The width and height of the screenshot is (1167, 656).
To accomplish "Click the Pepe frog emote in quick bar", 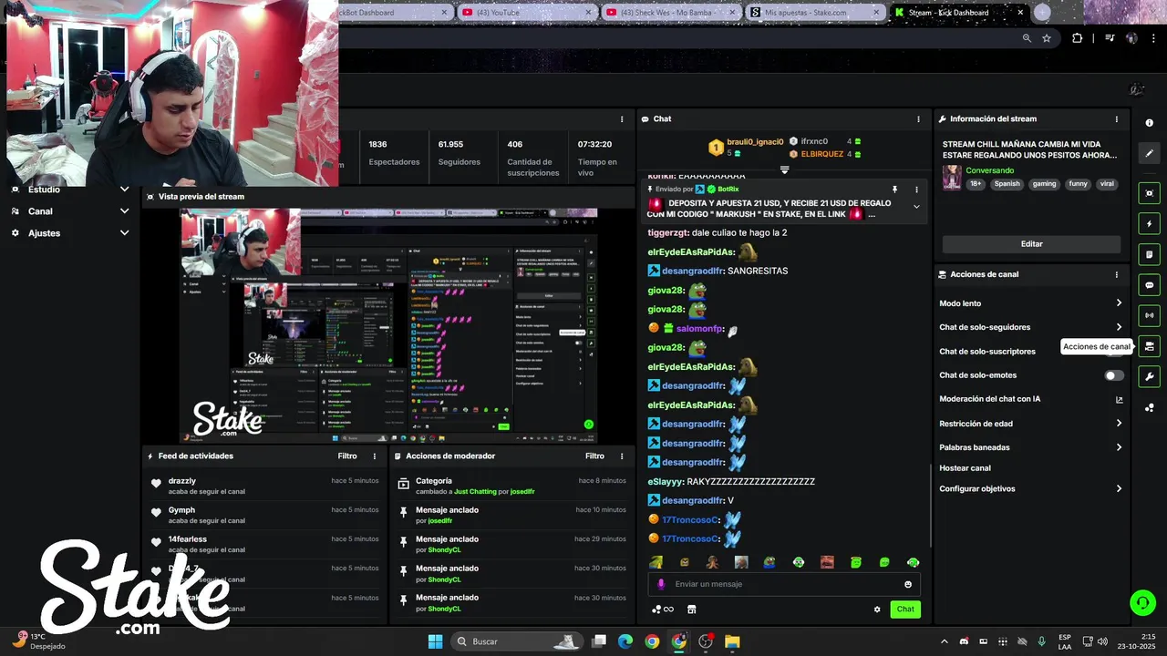I will [x=769, y=562].
